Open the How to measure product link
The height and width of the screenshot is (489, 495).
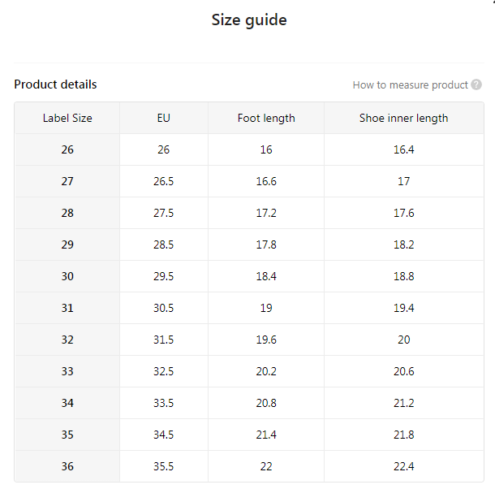click(x=410, y=84)
